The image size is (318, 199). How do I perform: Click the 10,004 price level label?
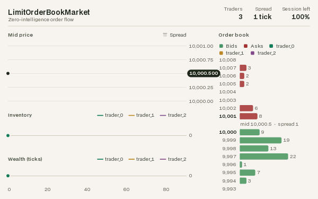click(227, 92)
